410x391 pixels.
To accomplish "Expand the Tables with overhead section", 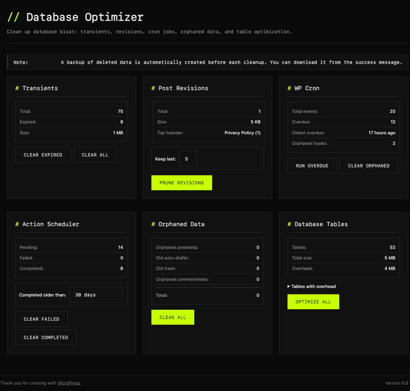I will 312,286.
